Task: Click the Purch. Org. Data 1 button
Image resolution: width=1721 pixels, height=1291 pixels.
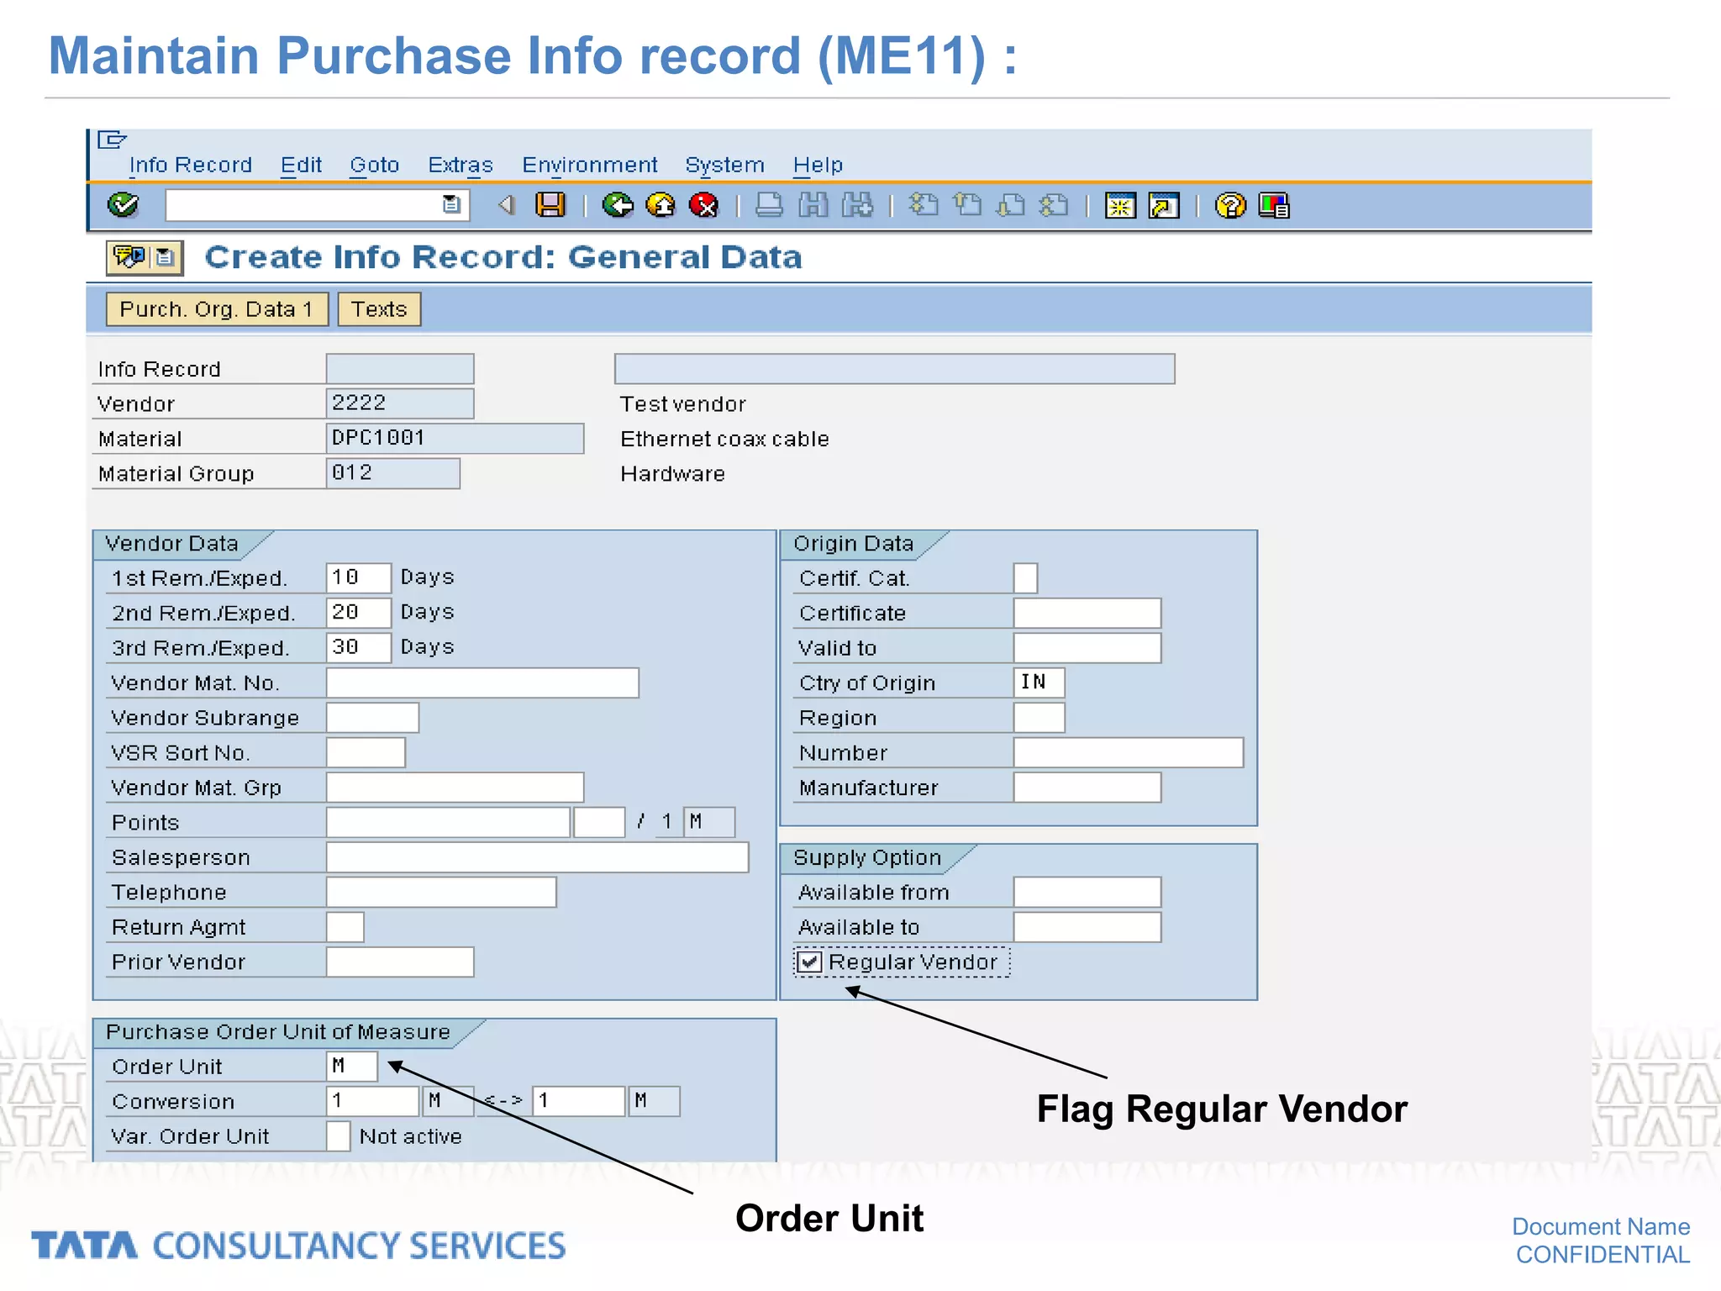Action: pos(217,309)
